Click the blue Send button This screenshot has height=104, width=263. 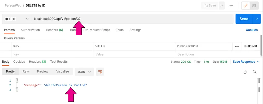pyautogui.click(x=244, y=19)
